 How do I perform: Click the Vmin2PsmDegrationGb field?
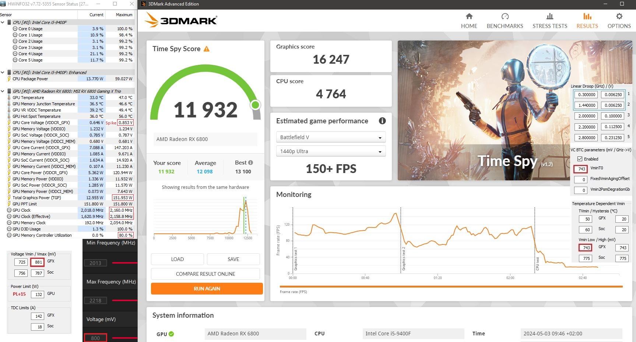580,190
